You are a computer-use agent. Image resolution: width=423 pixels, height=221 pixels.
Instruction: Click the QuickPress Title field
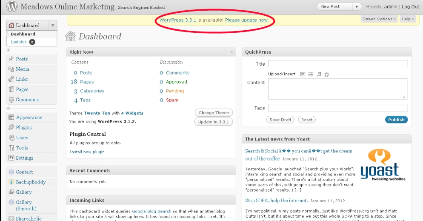(x=338, y=64)
